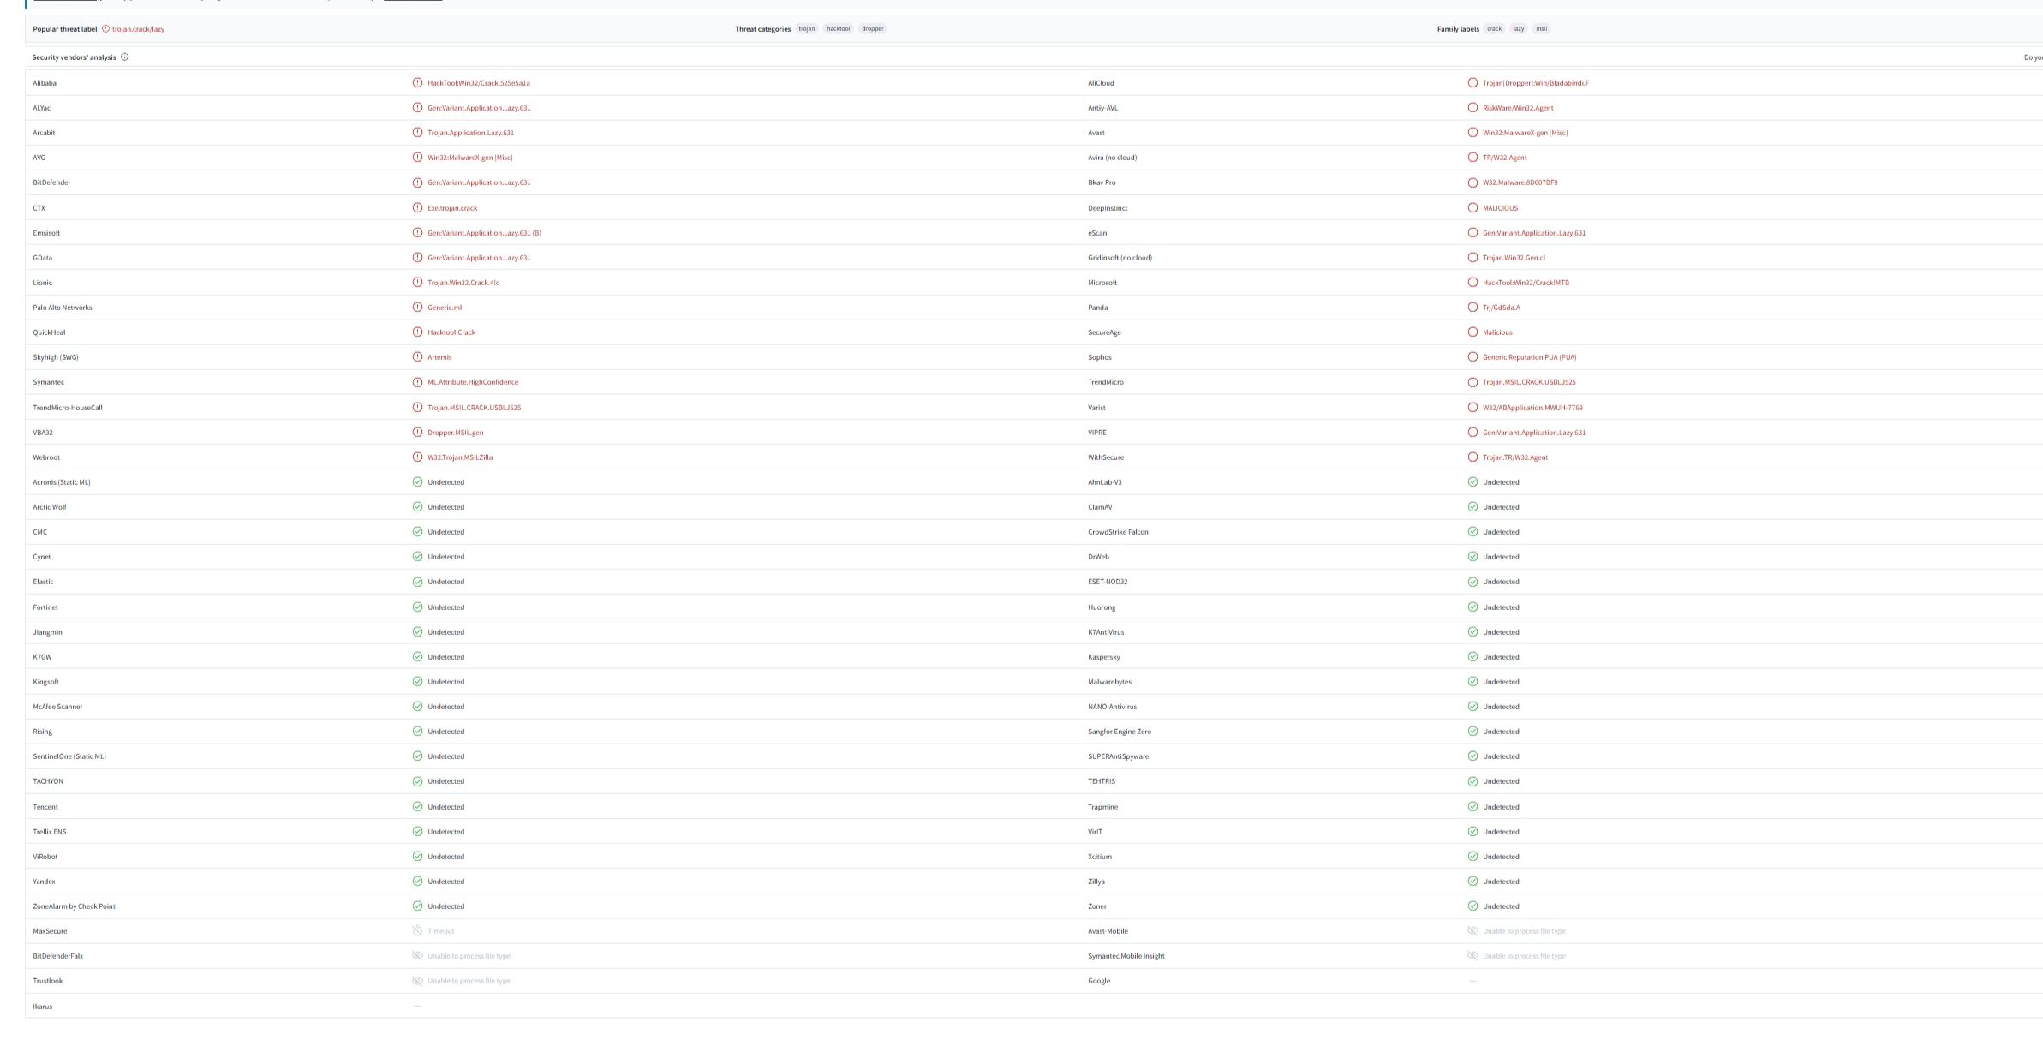This screenshot has height=1052, width=2043.
Task: Click the timeout icon in MaxSecure's row
Action: tap(418, 931)
